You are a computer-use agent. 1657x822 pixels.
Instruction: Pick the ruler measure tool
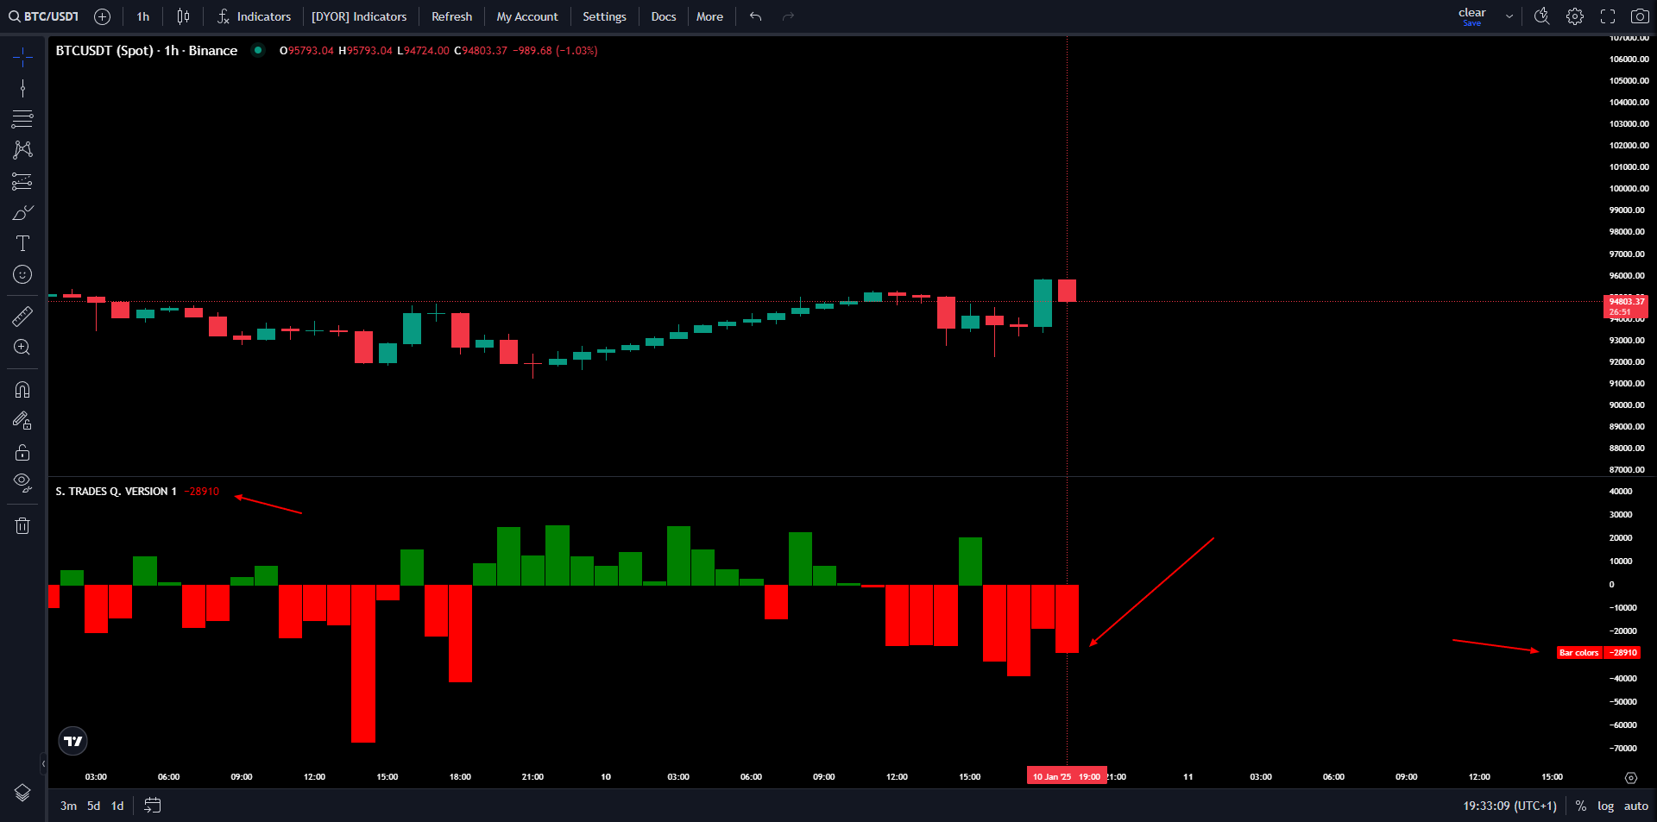pyautogui.click(x=22, y=317)
